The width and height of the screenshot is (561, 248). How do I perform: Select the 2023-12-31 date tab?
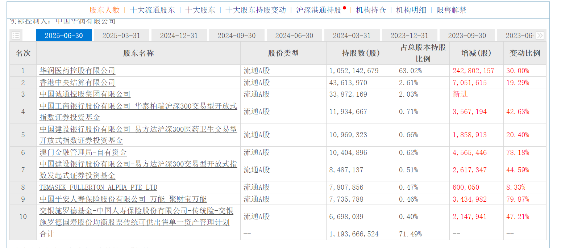pyautogui.click(x=409, y=35)
